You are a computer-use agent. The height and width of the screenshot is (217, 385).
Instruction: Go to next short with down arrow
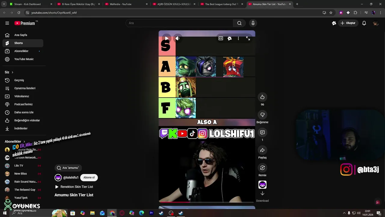(x=262, y=193)
